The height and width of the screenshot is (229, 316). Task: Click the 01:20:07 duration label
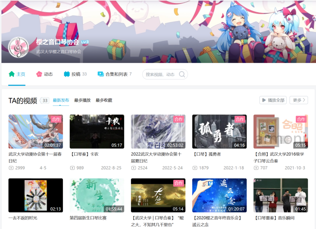[236, 209]
